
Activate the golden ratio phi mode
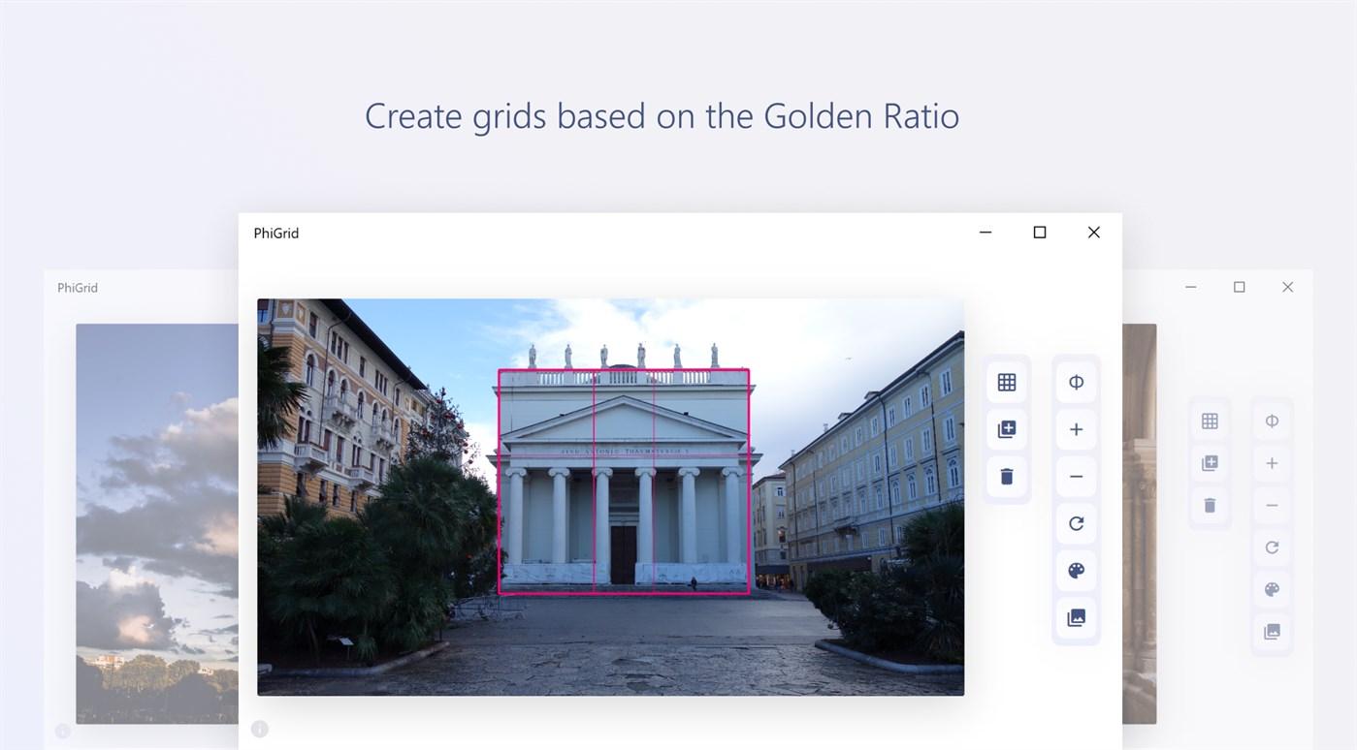point(1076,381)
